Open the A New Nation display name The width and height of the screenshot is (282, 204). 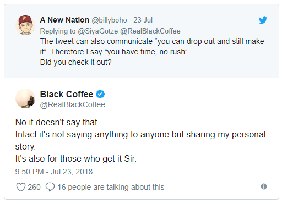click(x=64, y=20)
